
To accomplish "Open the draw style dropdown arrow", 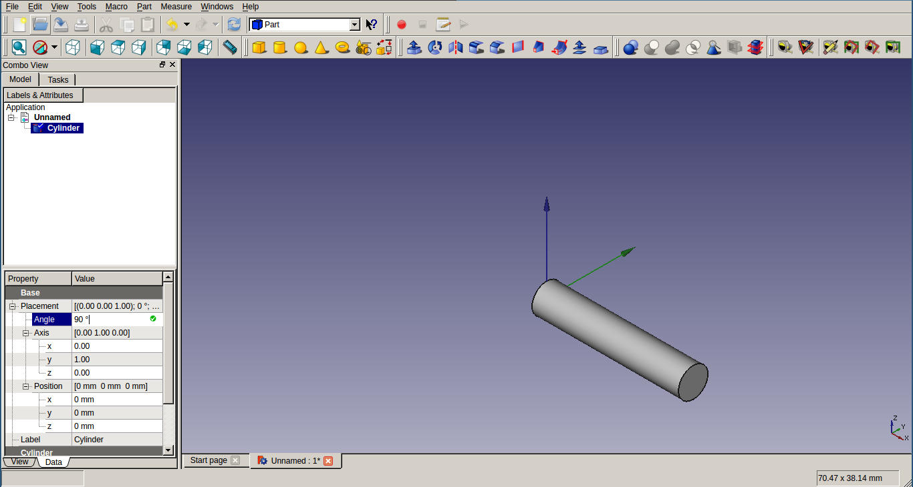I will [x=54, y=47].
